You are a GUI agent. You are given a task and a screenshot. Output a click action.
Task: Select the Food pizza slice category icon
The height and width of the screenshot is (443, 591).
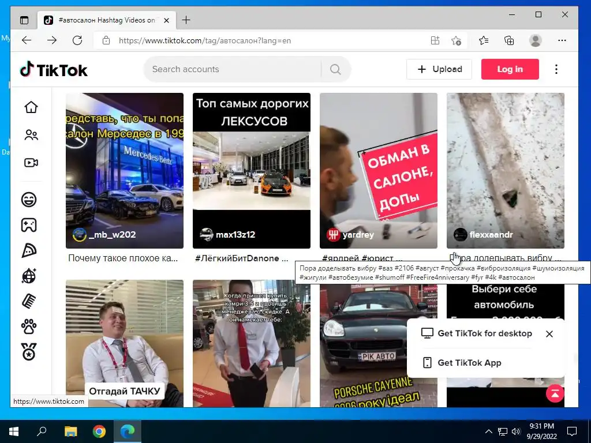[29, 250]
